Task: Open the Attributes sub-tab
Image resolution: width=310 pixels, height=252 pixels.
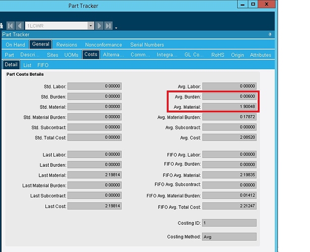Action: [x=261, y=55]
